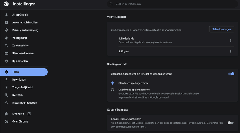Click the download arrow icon in sidebar

(6, 80)
